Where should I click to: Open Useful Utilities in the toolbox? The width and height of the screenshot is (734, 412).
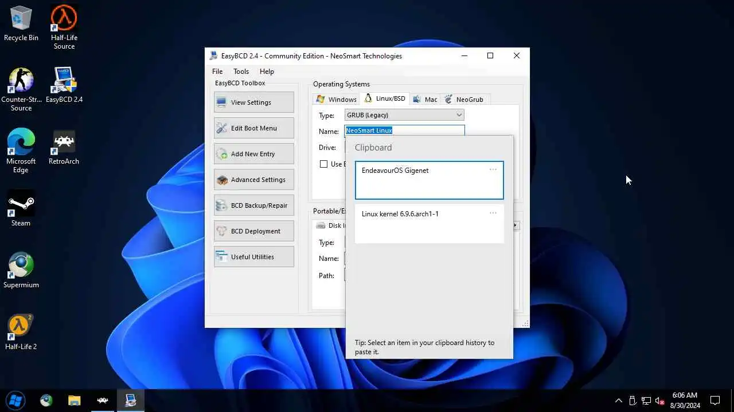click(x=254, y=257)
